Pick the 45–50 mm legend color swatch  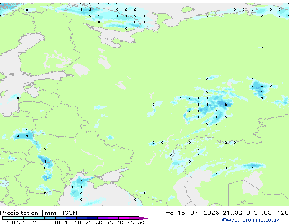(134, 218)
